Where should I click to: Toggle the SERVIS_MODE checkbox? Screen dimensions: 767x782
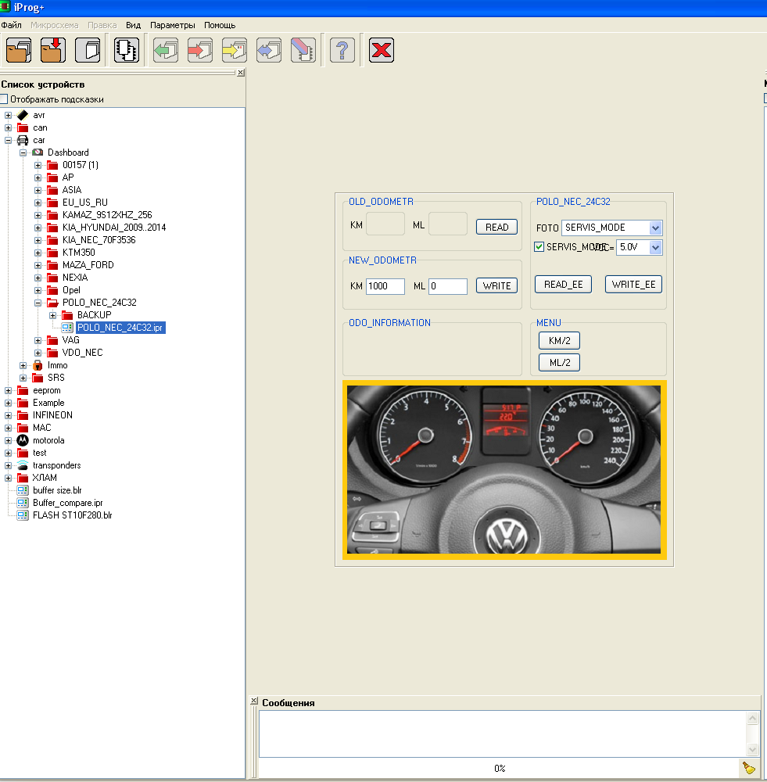point(539,247)
